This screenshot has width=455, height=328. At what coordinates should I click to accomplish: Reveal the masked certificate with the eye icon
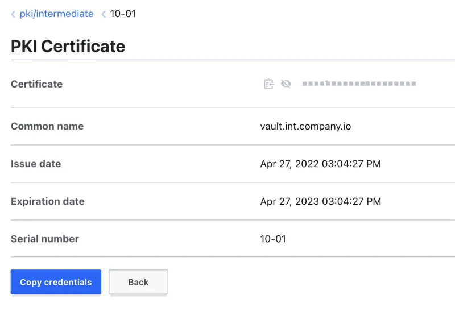[x=286, y=84]
